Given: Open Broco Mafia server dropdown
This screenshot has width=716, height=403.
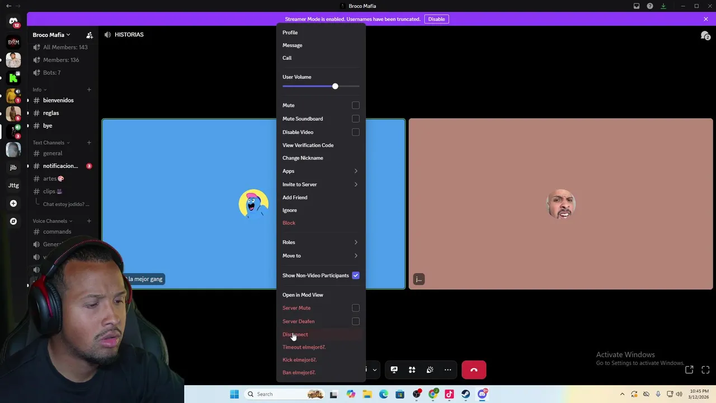Looking at the screenshot, I should coord(51,35).
